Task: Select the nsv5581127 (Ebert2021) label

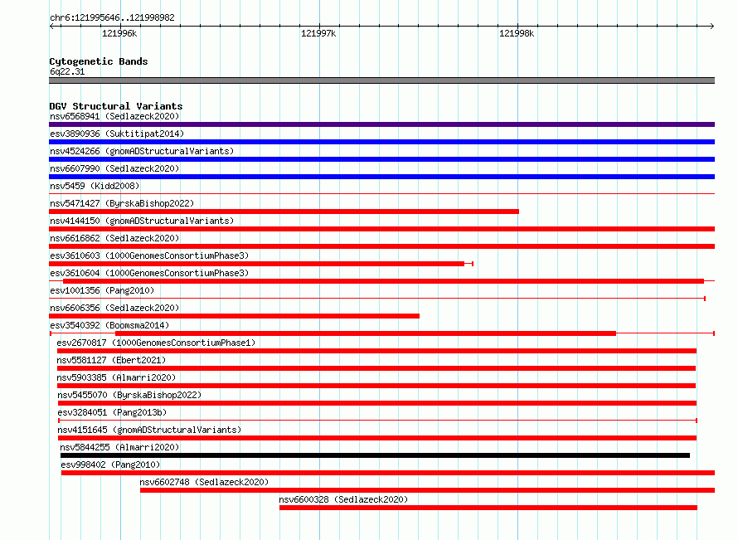Action: [111, 360]
